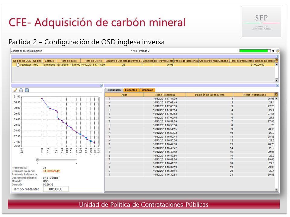Click the 16/12/2011 17:14:39 closing time cell
290x217 pixels.
click(x=93, y=65)
